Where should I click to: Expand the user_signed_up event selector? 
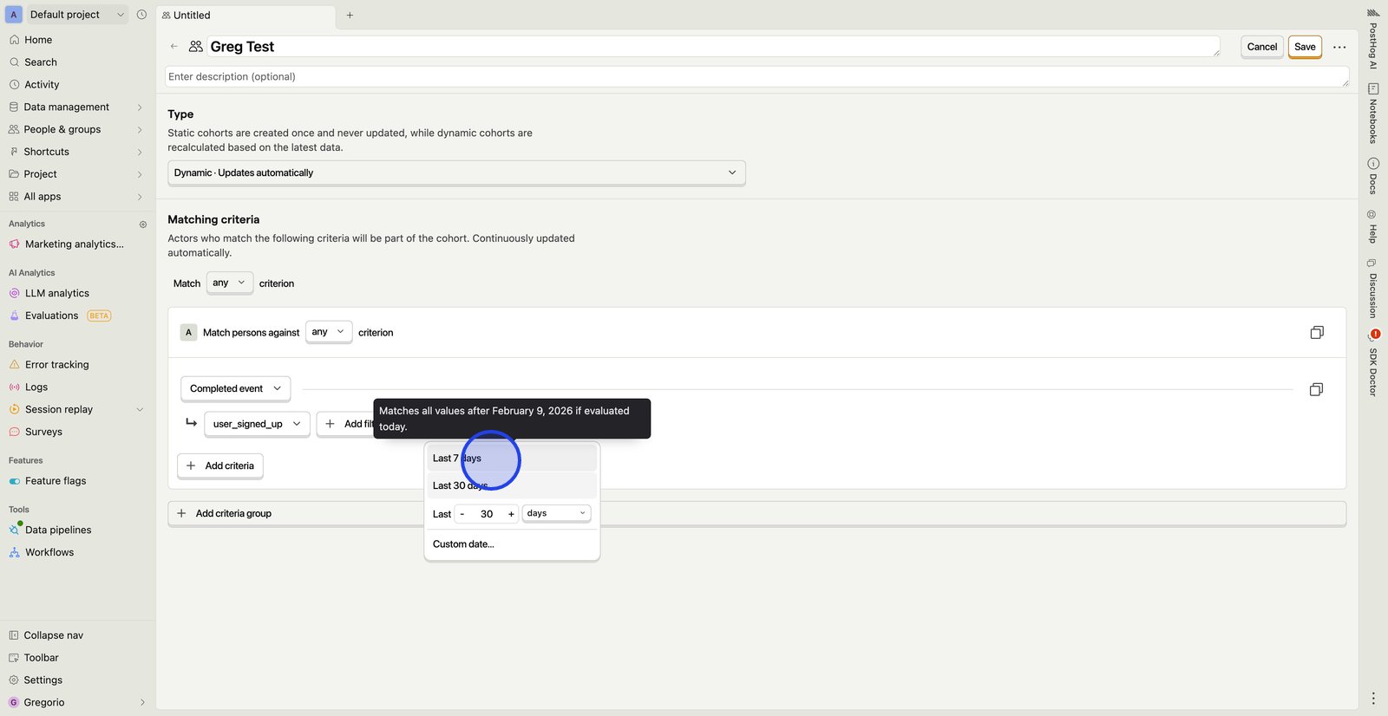tap(256, 425)
